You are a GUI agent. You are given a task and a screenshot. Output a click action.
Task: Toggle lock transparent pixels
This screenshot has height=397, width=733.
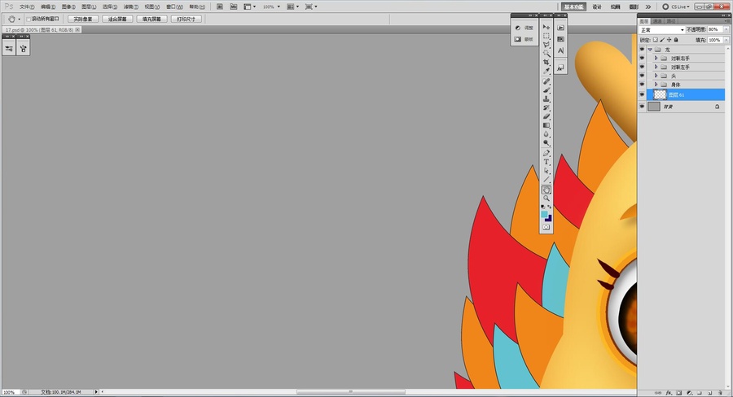pyautogui.click(x=656, y=40)
